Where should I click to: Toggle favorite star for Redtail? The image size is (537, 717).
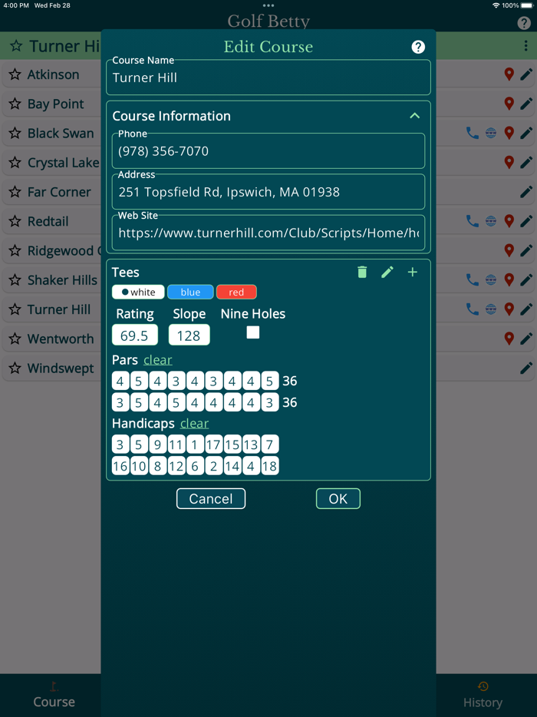[15, 221]
